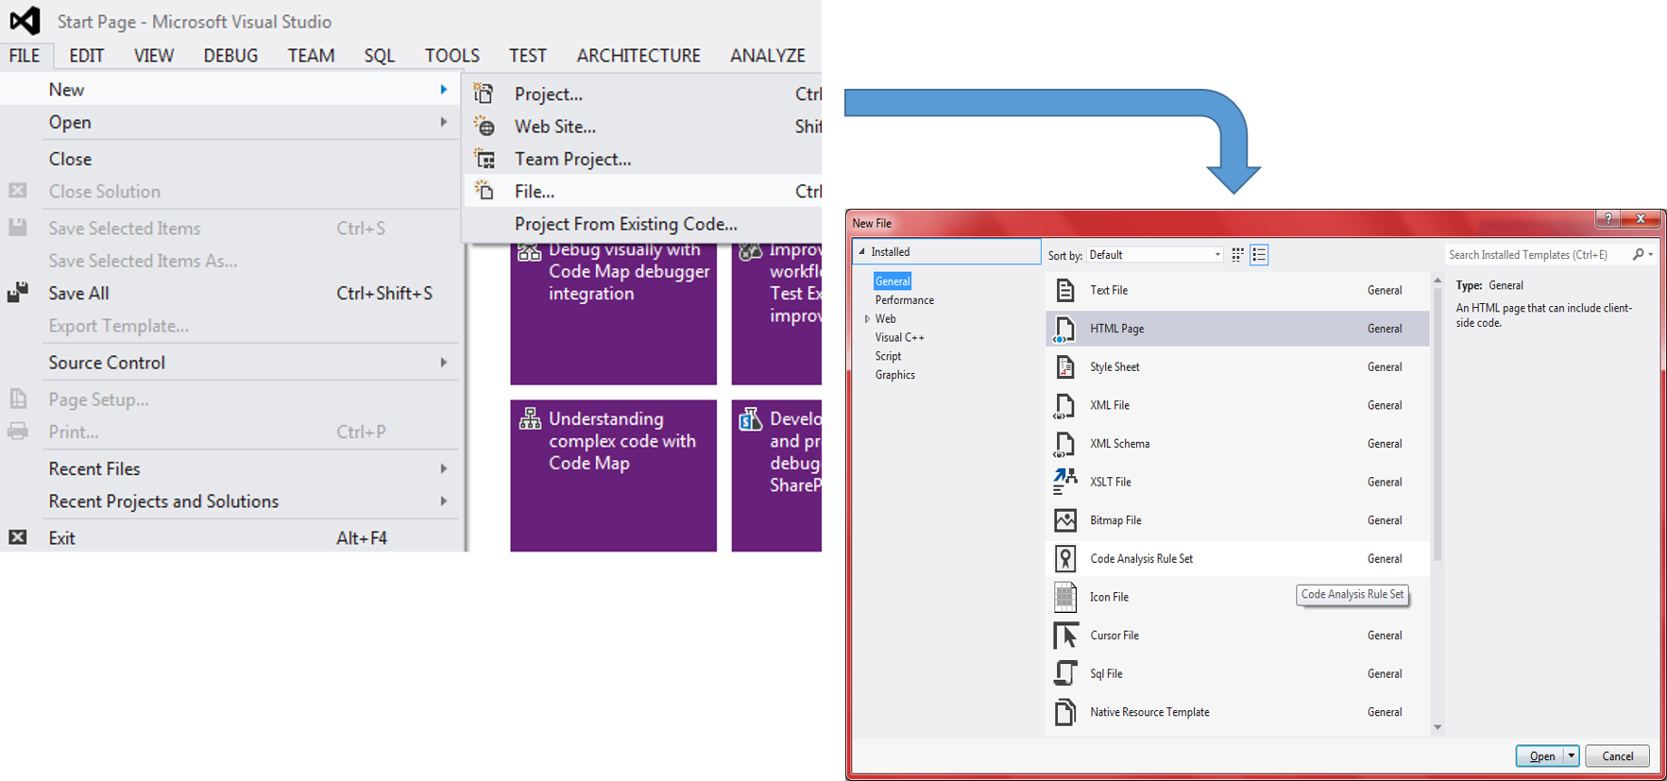The height and width of the screenshot is (781, 1667).
Task: Choose Project From Existing Code menu entry
Action: [x=642, y=224]
